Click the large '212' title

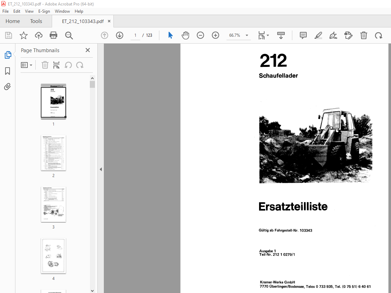point(273,60)
